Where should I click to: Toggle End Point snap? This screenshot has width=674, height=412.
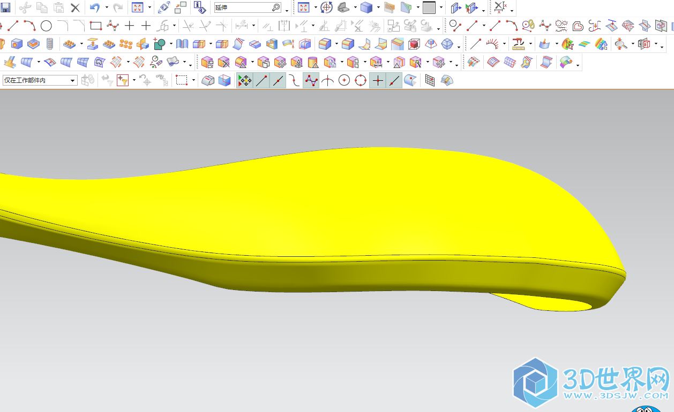tap(261, 80)
